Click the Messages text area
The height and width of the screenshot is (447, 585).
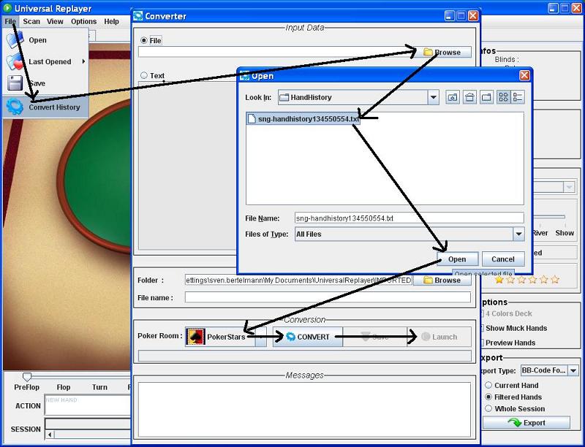304,410
